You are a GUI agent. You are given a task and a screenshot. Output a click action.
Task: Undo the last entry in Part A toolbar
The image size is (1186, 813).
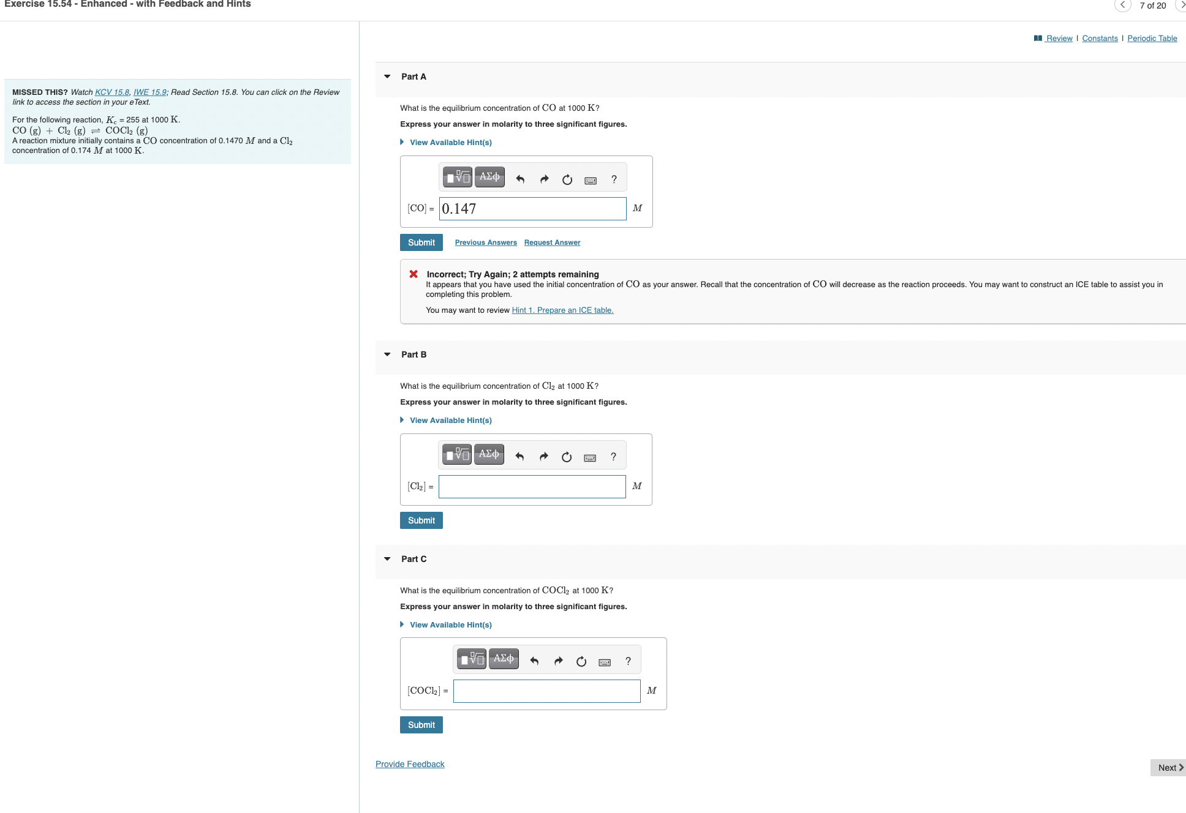tap(519, 178)
